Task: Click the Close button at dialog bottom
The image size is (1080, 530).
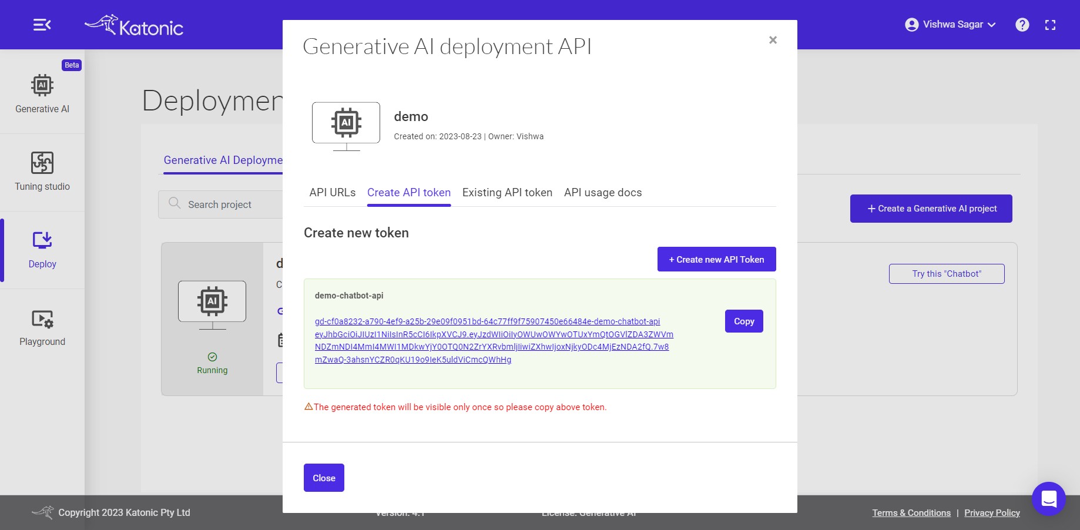Action: tap(324, 478)
